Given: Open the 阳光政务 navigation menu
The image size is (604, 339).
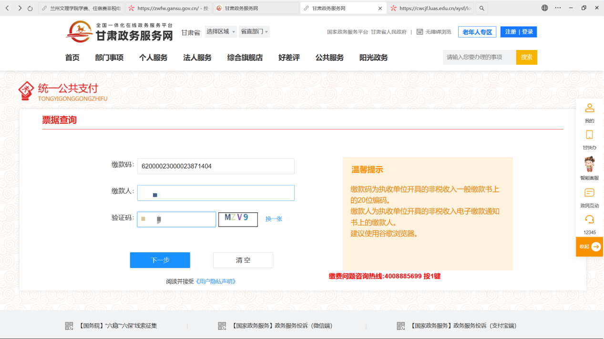Looking at the screenshot, I should tap(373, 58).
